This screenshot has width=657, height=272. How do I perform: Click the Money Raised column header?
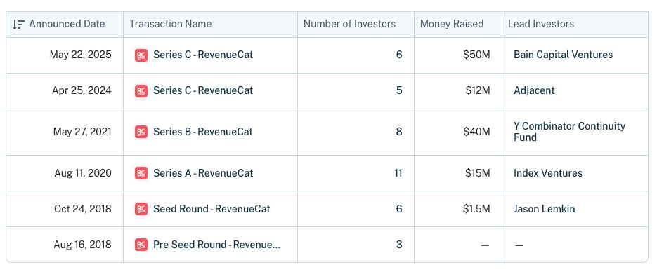click(452, 24)
